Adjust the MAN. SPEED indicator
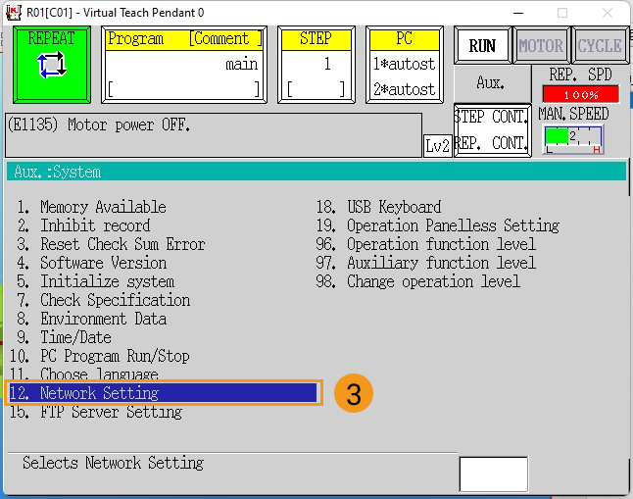Image resolution: width=633 pixels, height=499 pixels. tap(573, 138)
